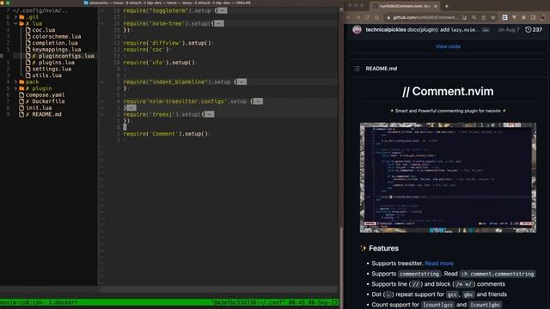Open the Comment.nvim demo screenshot
The height and width of the screenshot is (309, 550).
point(448,178)
